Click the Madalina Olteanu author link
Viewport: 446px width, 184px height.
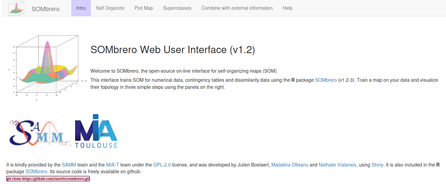point(290,165)
